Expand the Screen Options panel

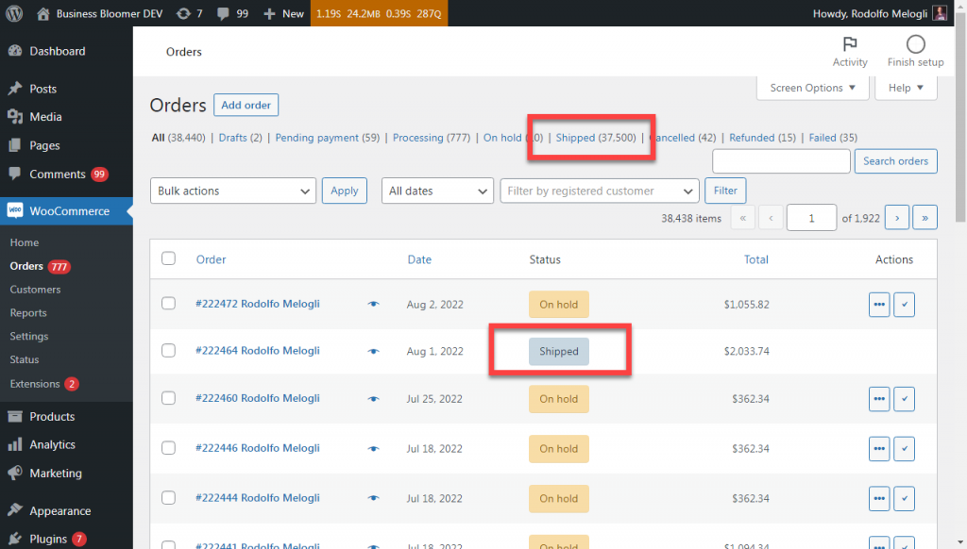click(x=813, y=88)
